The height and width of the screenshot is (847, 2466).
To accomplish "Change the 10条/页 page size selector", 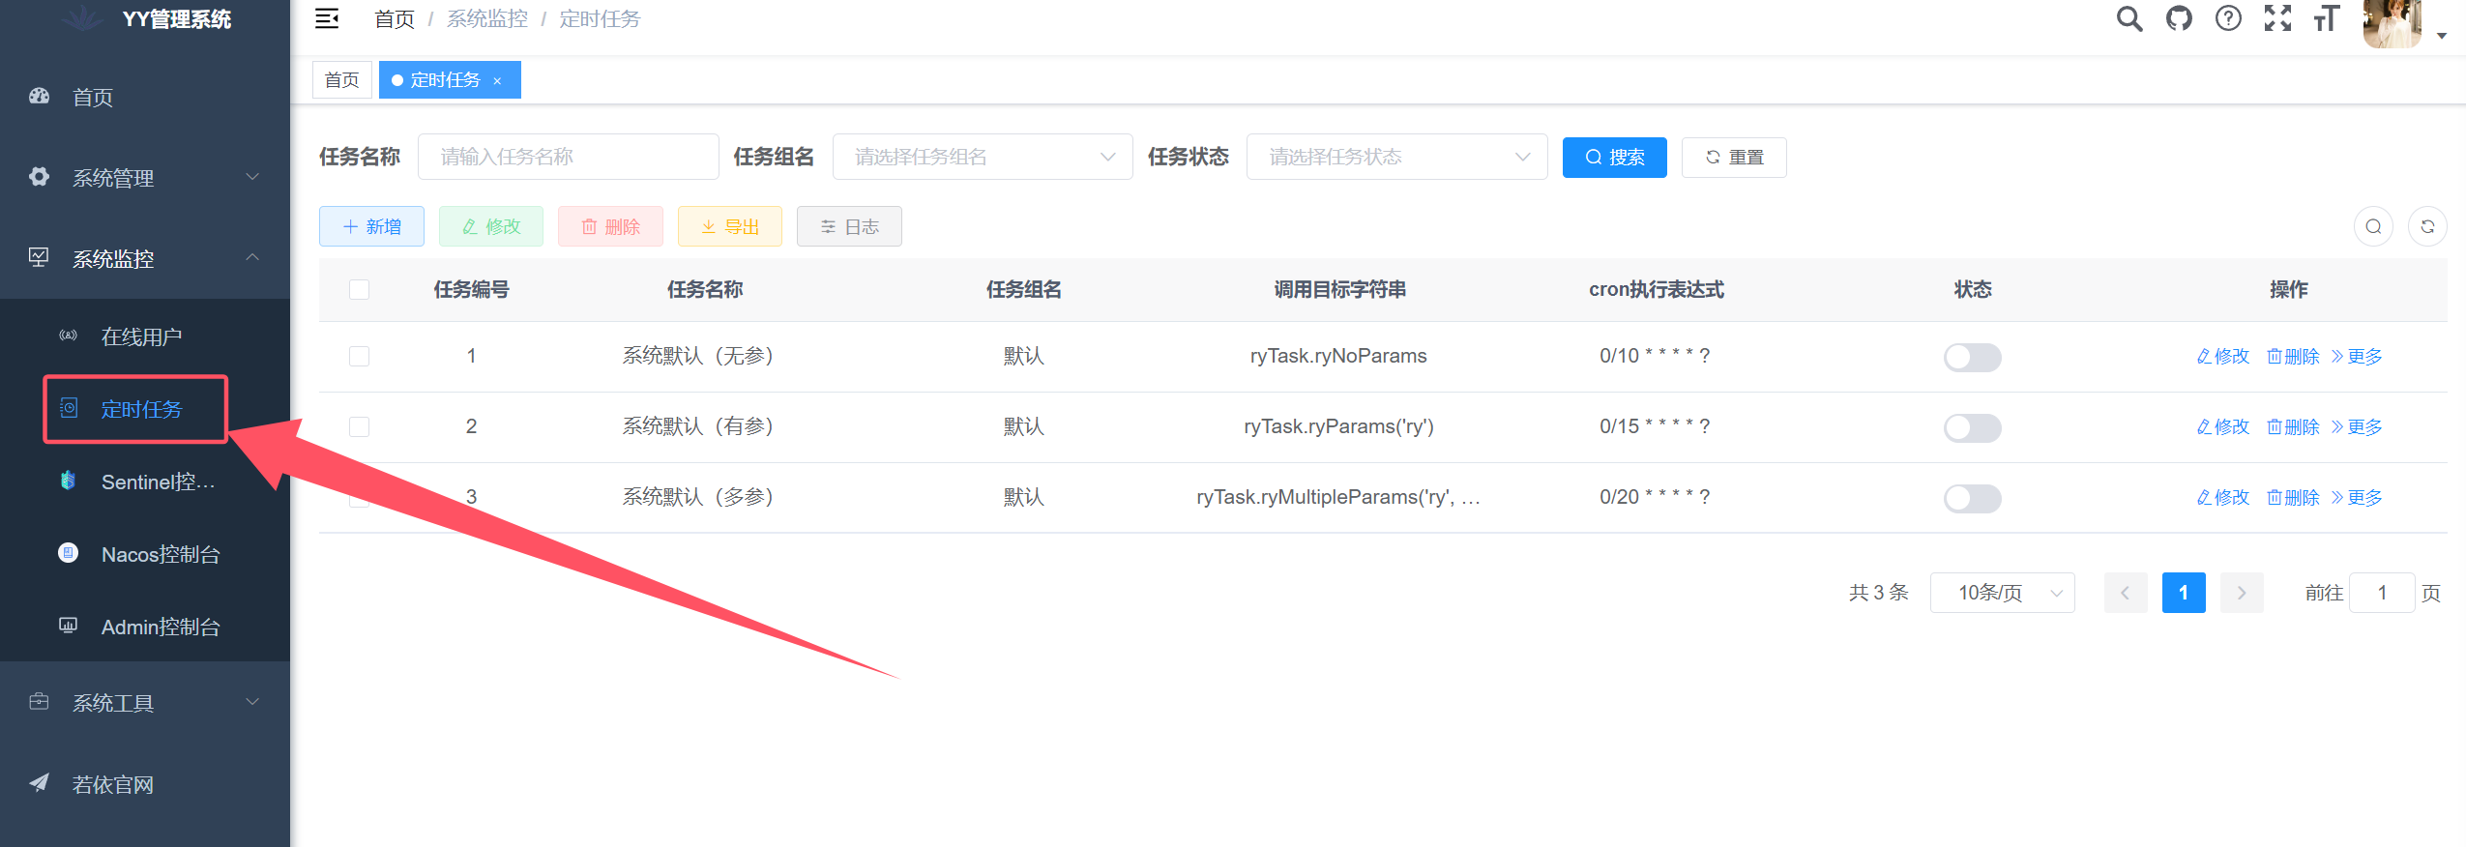I will pos(2002,594).
